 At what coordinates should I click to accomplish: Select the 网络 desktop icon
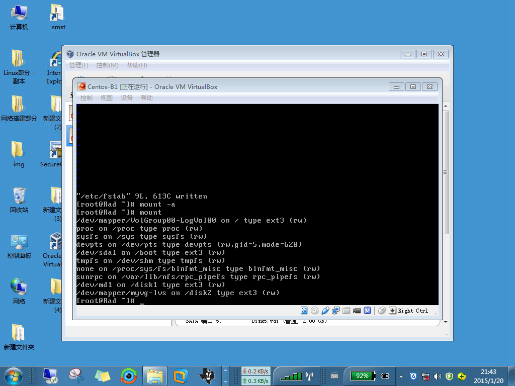tap(19, 291)
